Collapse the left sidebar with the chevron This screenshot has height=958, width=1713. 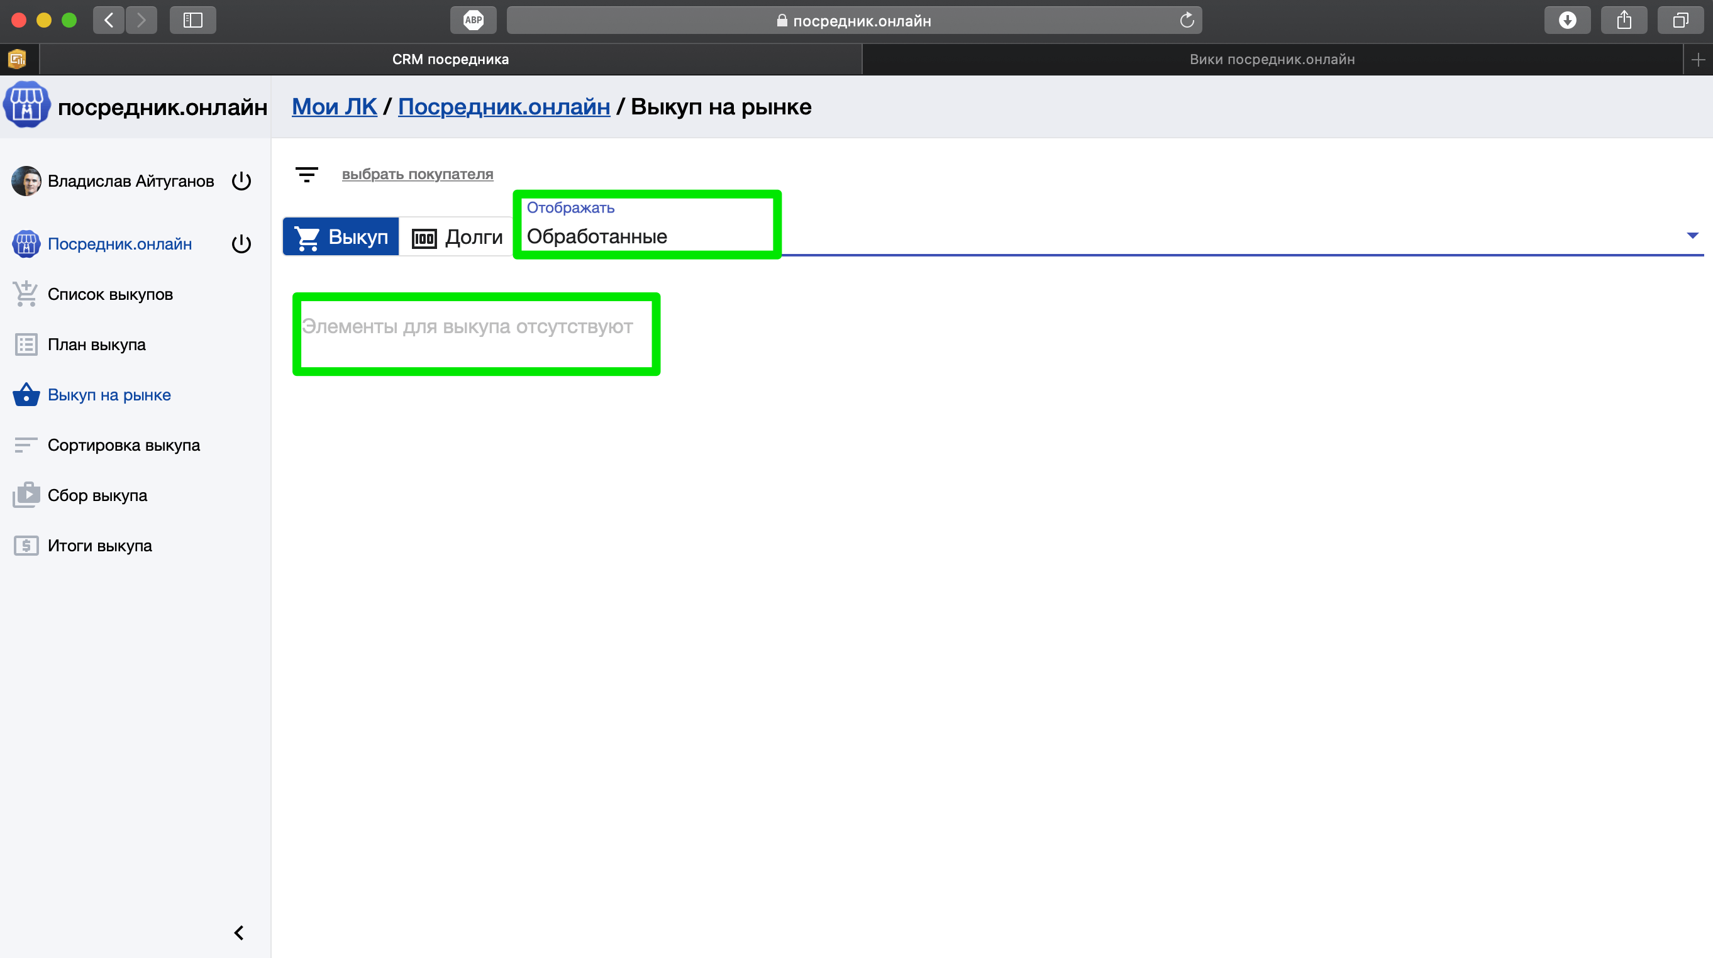[239, 932]
